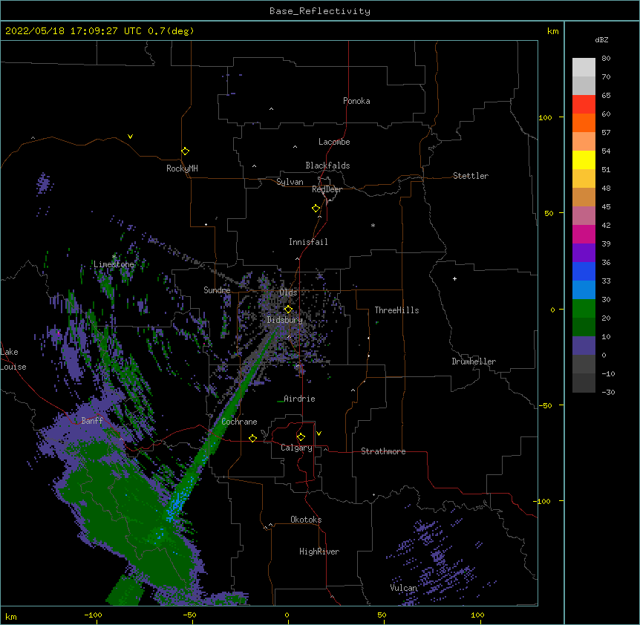Viewport: 640px width, 625px height.
Task: Select the -30 value on the dBZ scale
Action: (x=608, y=392)
